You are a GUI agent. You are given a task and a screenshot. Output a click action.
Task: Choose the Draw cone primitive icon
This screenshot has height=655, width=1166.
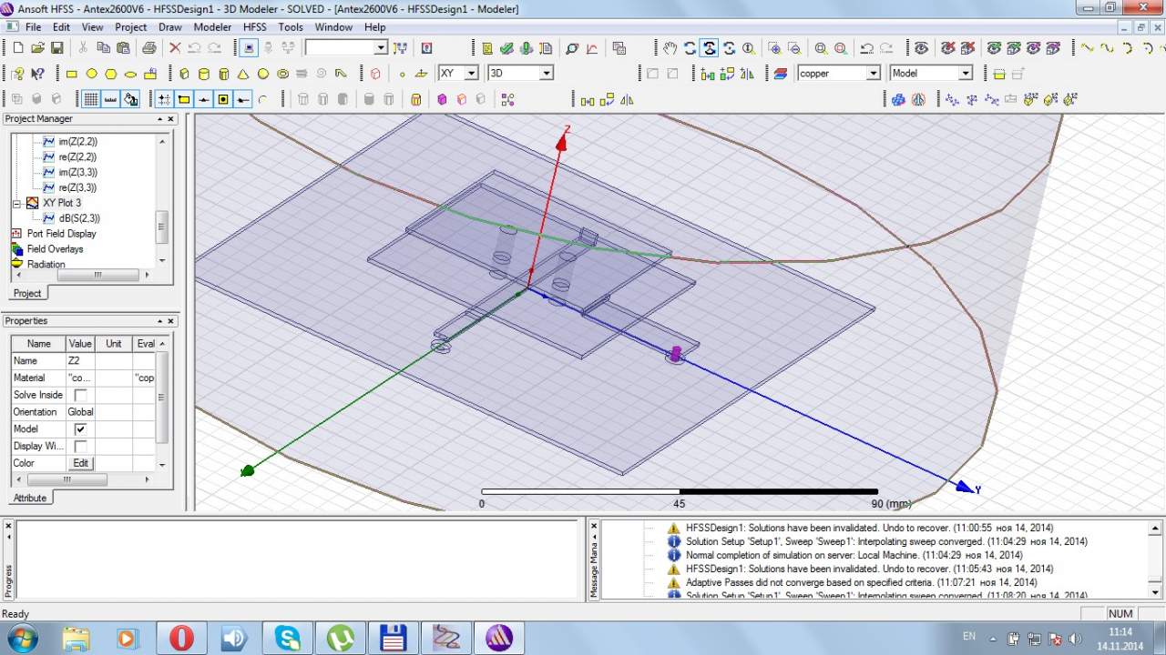243,74
